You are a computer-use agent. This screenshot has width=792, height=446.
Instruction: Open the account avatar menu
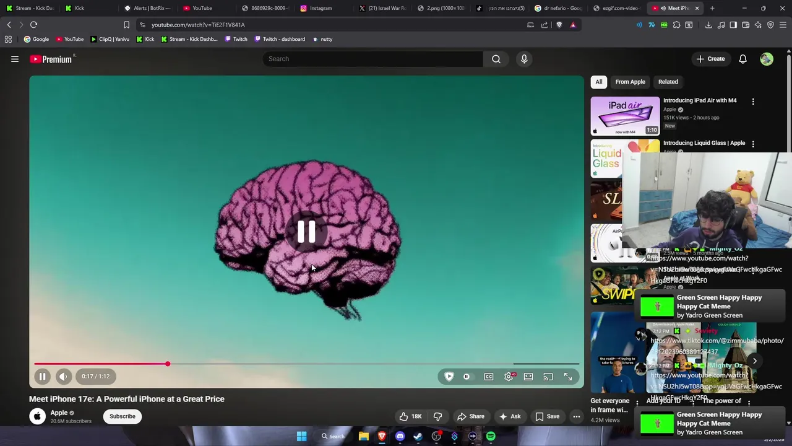(767, 59)
